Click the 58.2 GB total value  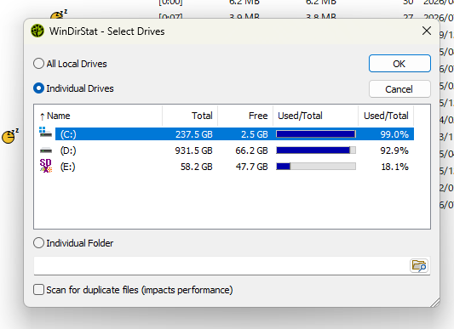[197, 167]
